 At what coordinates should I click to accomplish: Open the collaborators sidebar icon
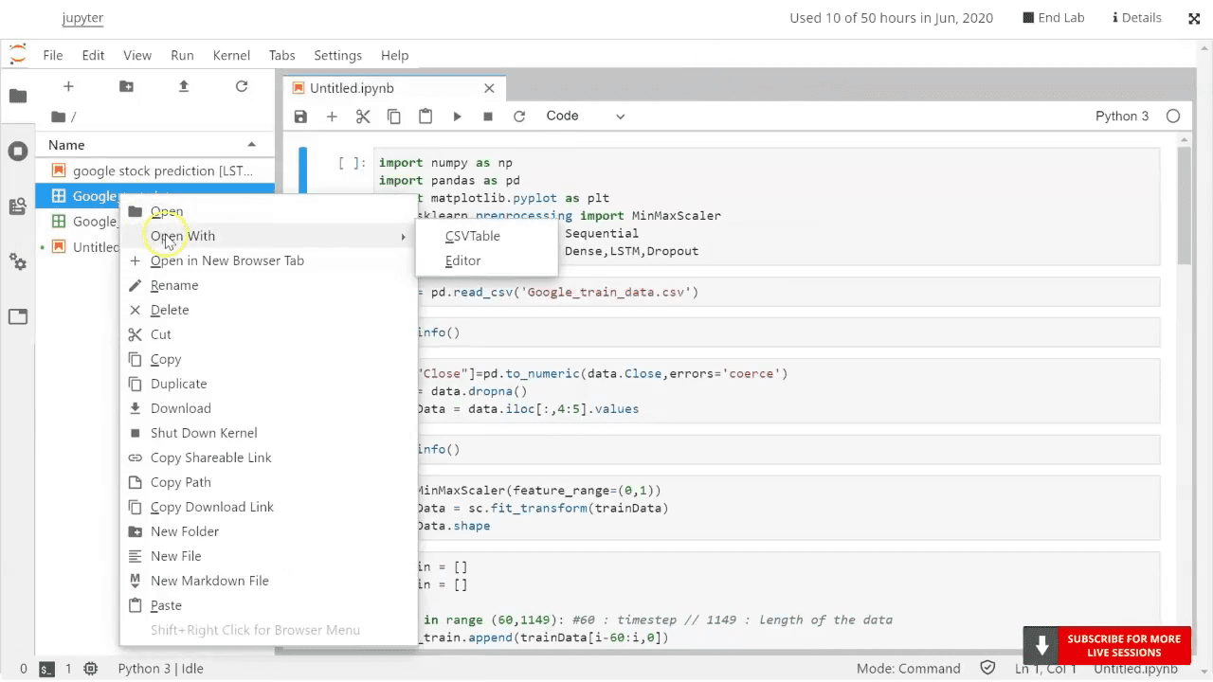pos(18,206)
